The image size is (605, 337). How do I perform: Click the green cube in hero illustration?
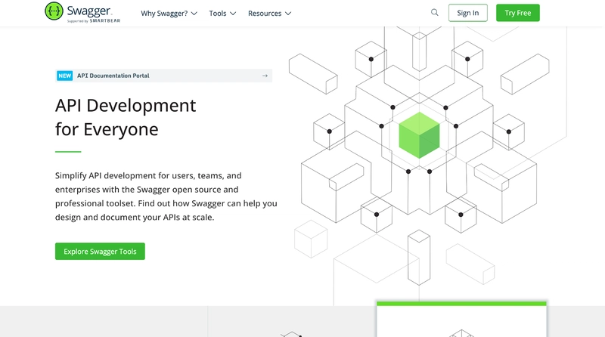pos(419,135)
